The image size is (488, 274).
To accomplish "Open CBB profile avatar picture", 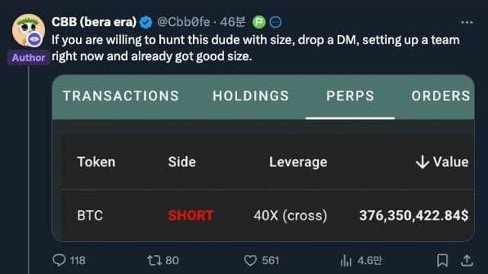I will click(x=28, y=30).
